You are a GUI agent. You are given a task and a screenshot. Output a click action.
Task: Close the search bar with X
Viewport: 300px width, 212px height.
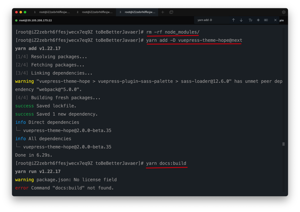275,20
